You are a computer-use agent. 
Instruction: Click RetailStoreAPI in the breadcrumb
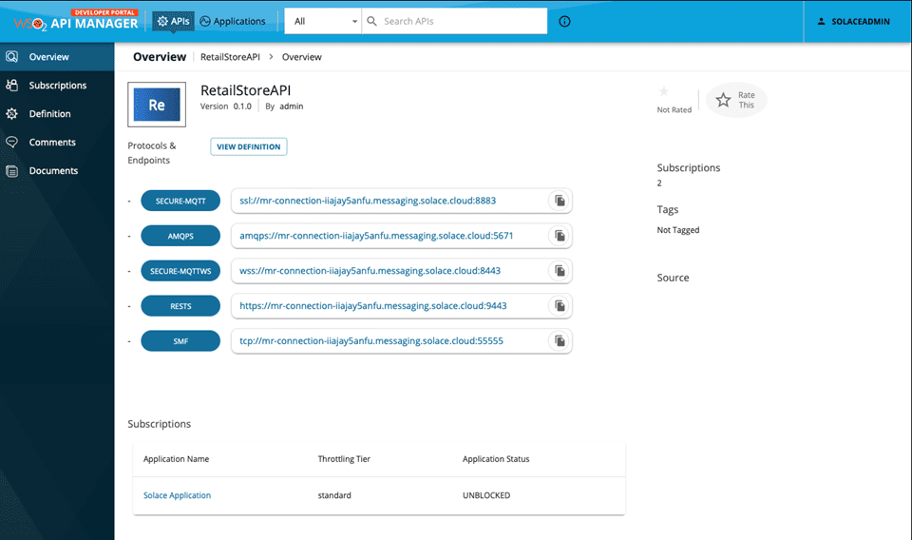click(x=230, y=57)
